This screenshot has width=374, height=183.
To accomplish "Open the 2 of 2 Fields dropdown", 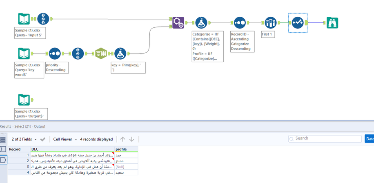I will pyautogui.click(x=24, y=139).
